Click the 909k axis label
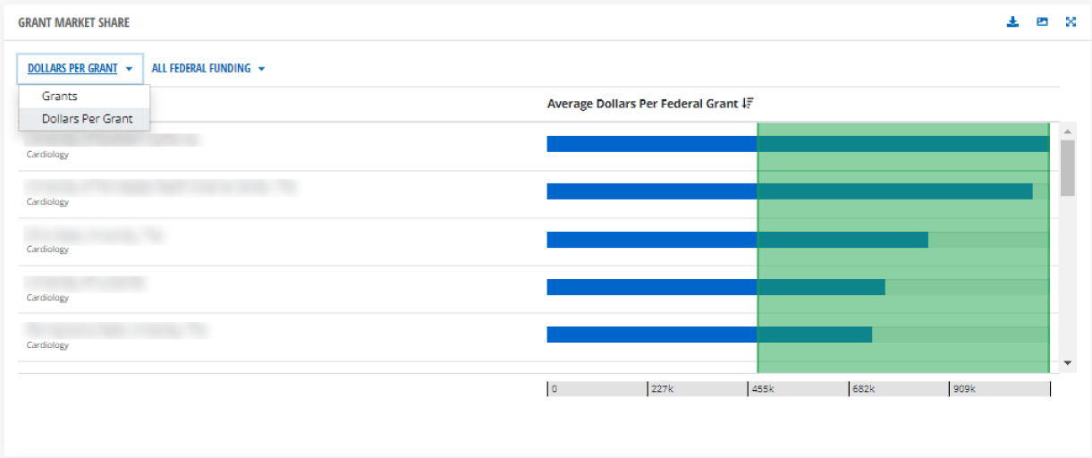 coord(964,389)
